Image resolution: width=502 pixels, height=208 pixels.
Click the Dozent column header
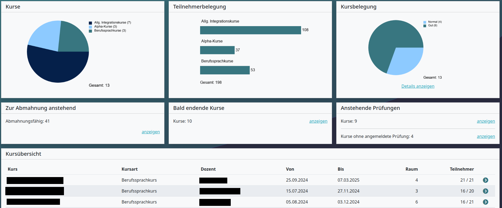(208, 169)
